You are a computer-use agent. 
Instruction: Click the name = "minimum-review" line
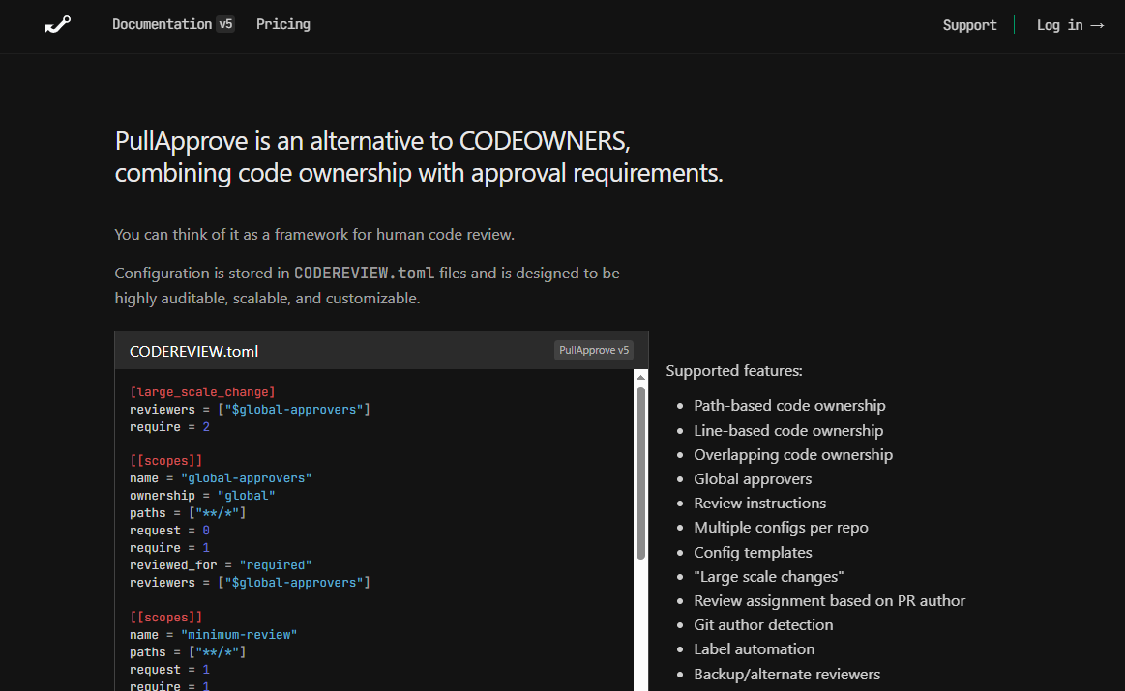(213, 634)
